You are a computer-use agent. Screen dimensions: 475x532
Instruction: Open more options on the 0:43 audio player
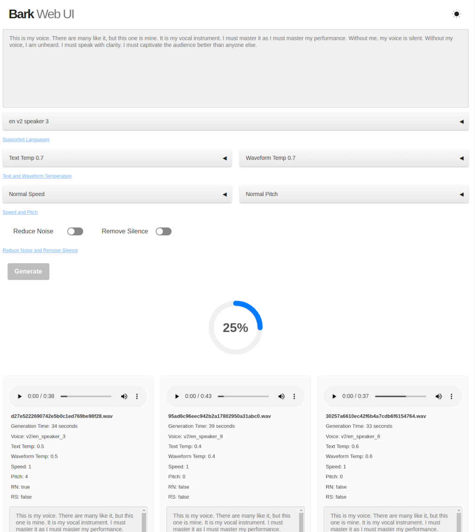pos(295,396)
